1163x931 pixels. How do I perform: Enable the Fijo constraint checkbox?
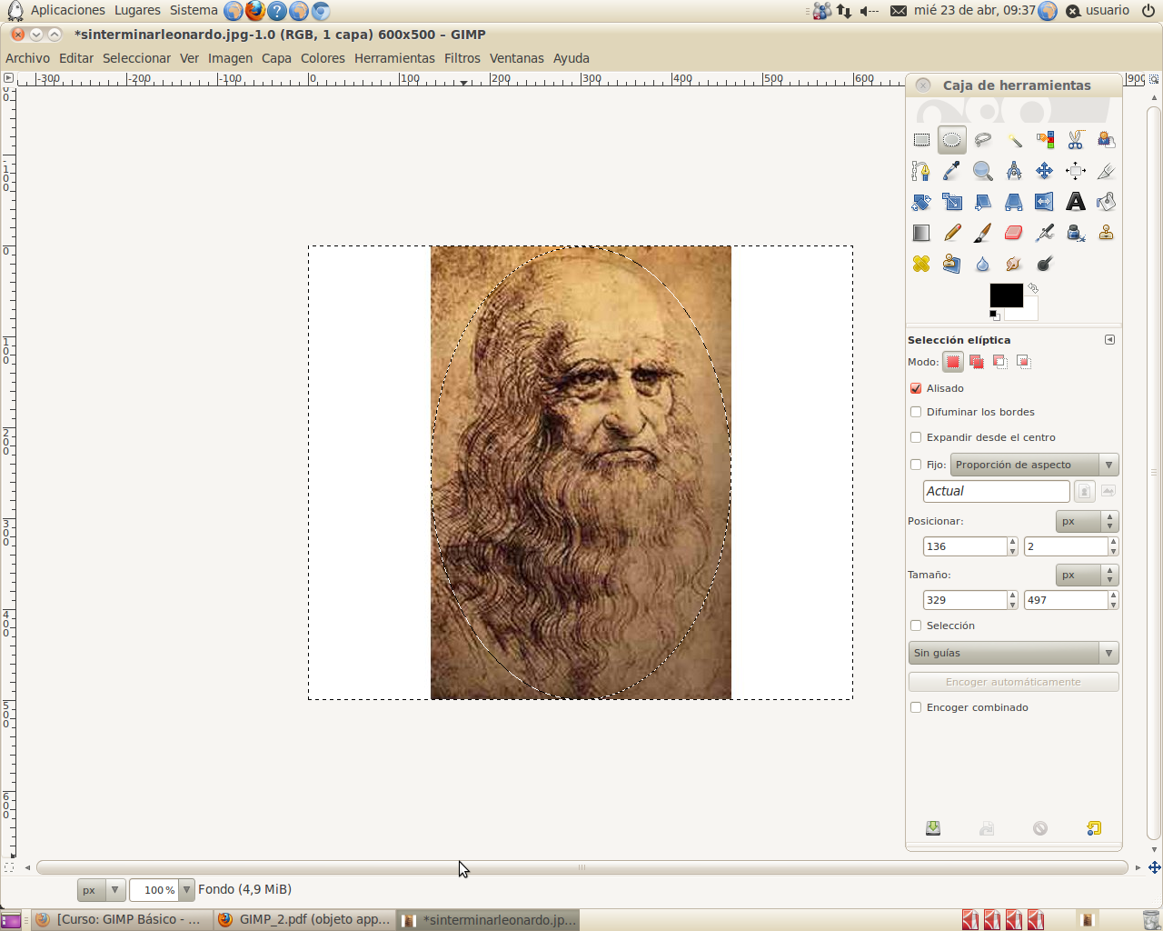tap(916, 465)
